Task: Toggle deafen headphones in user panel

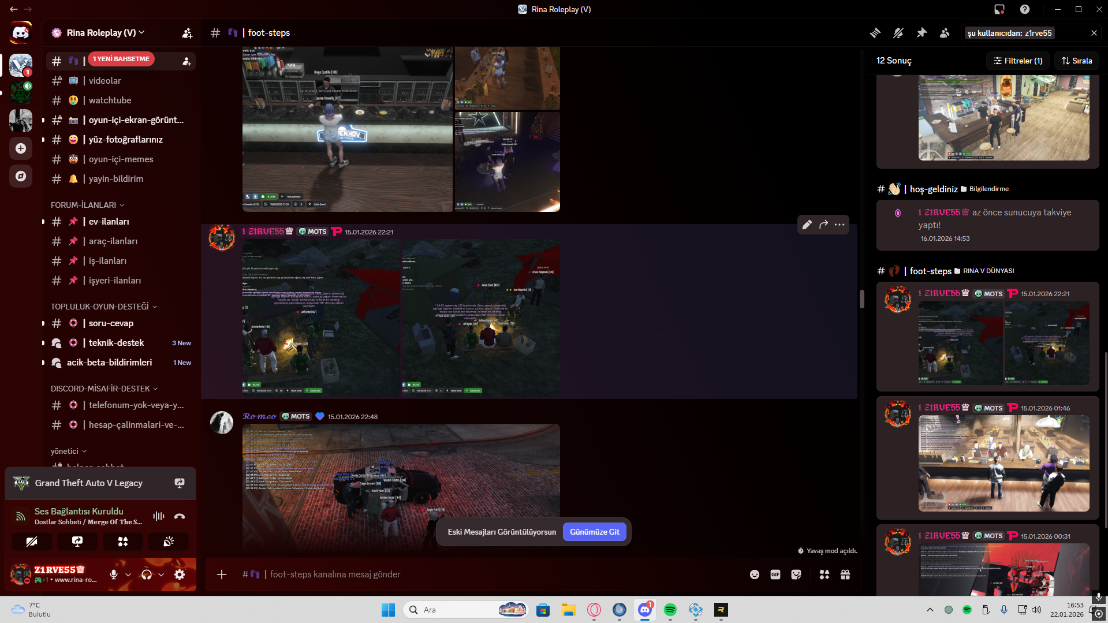Action: point(147,574)
